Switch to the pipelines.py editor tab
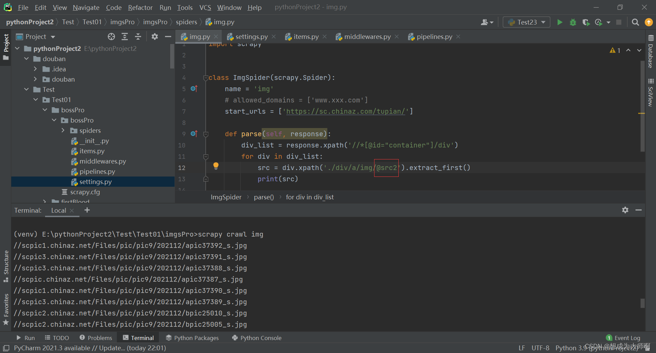The image size is (656, 353). click(434, 37)
